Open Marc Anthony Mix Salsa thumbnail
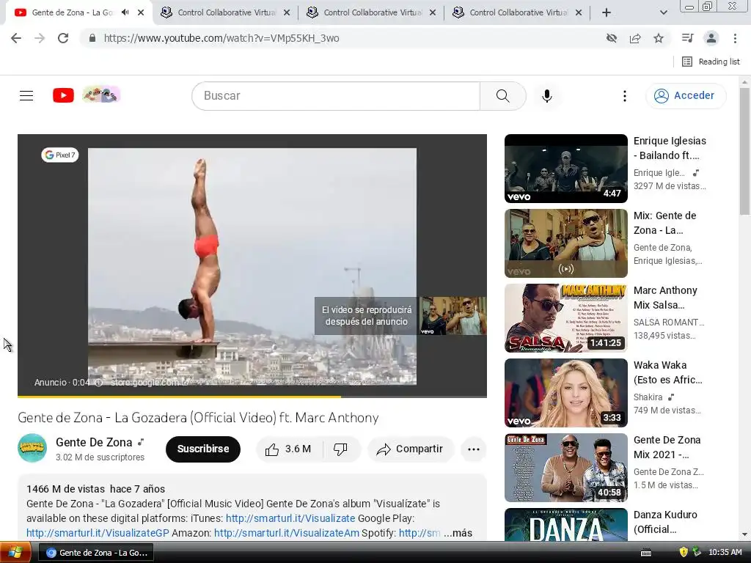Screen dimensions: 751x563 tap(565, 318)
